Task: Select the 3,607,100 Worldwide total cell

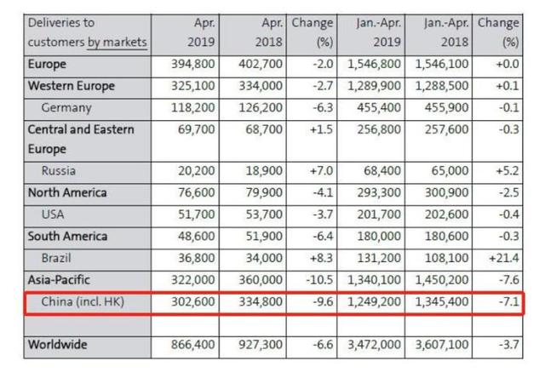Action: (440, 344)
